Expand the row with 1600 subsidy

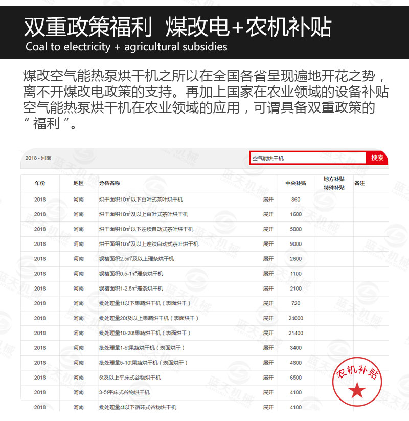coord(268,214)
